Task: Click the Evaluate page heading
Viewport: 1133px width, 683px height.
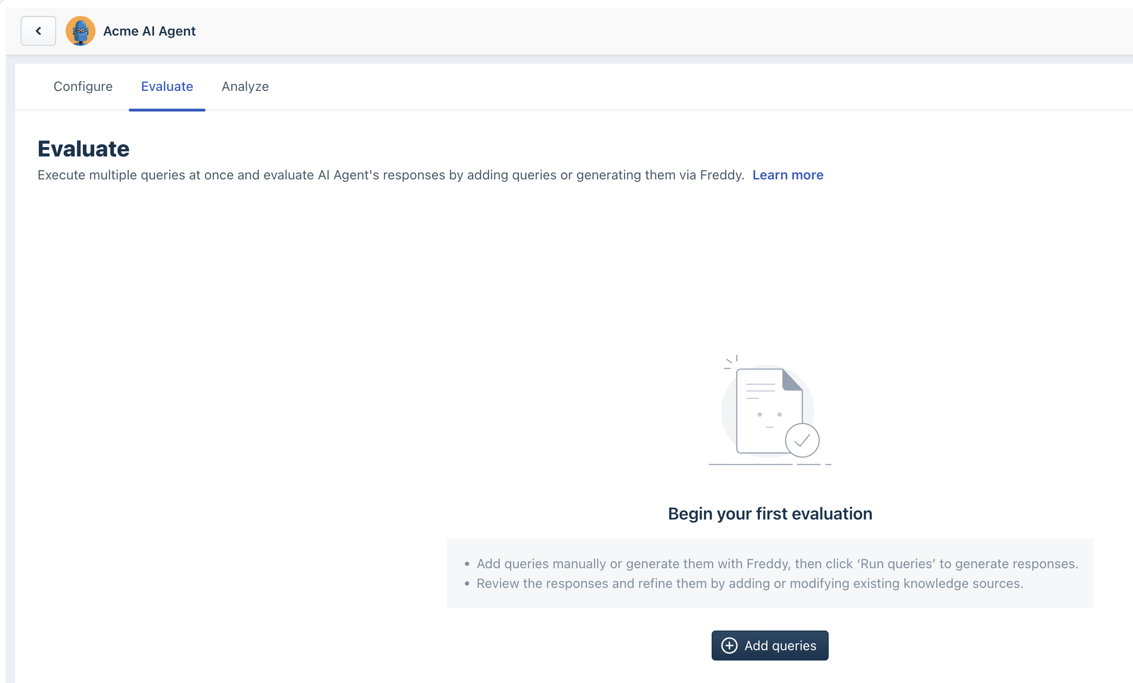Action: 83,149
